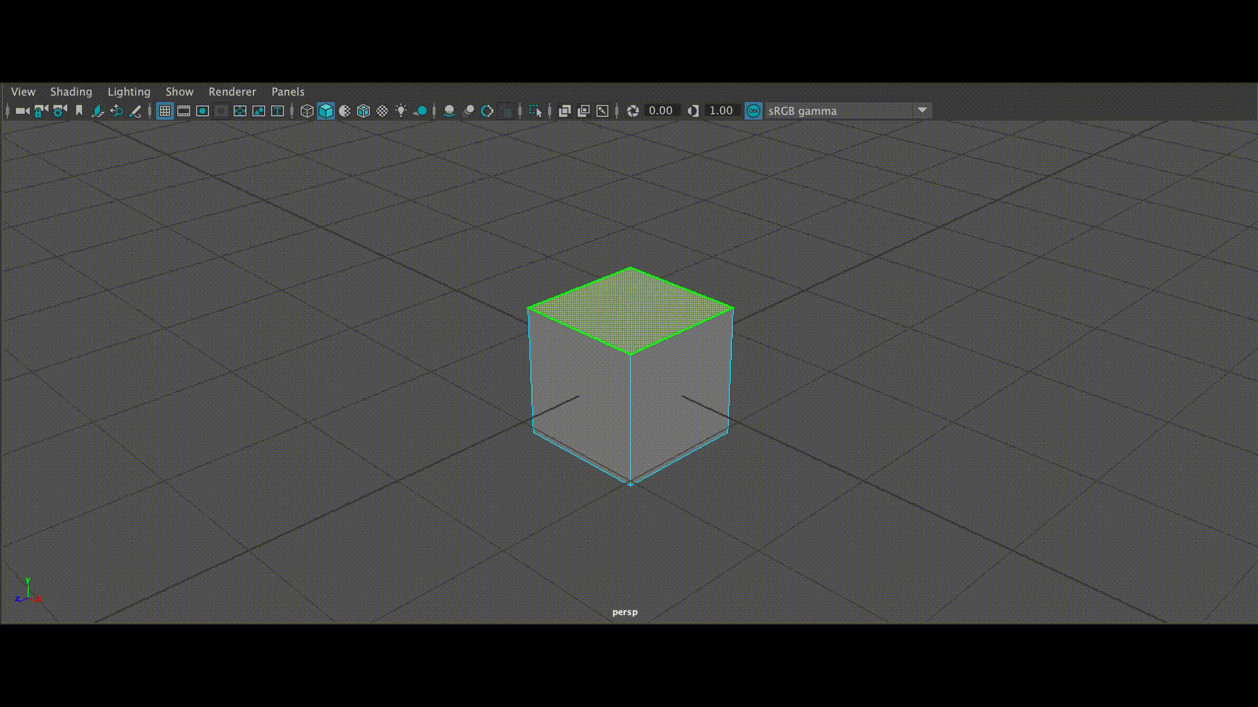The image size is (1258, 707).
Task: Turn off the color management ON toggle
Action: coord(753,111)
